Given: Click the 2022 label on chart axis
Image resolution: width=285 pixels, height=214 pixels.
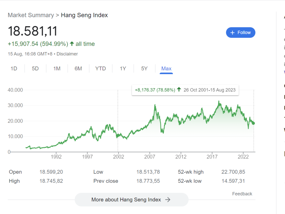Looking at the screenshot, I should point(243,157).
